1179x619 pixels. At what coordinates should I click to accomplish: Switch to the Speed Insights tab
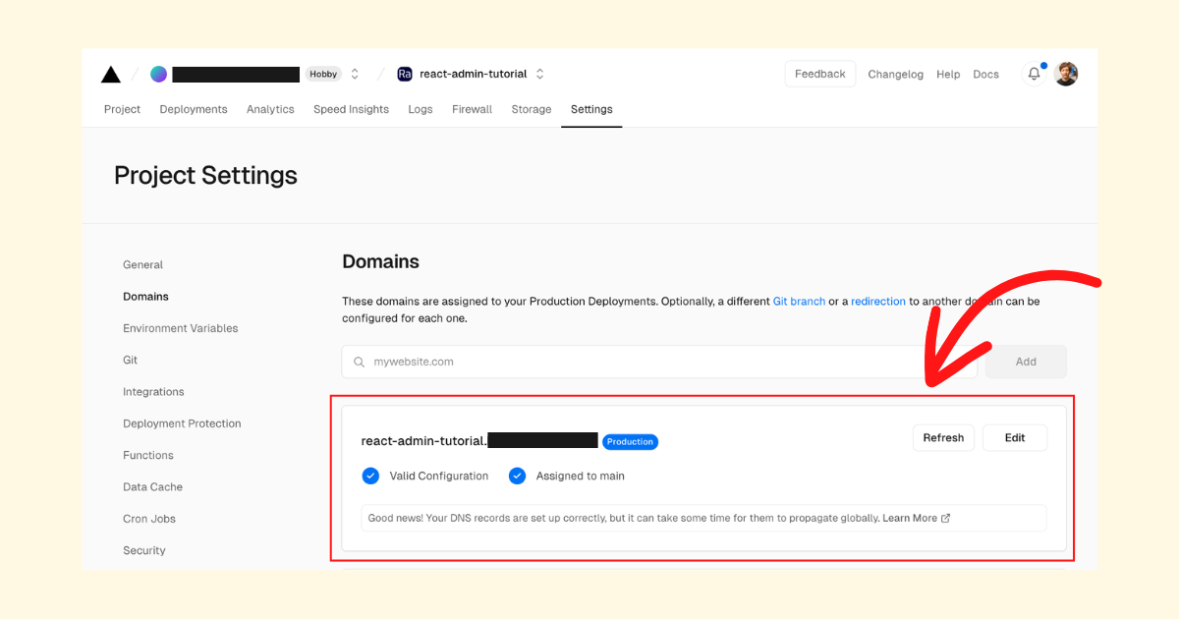pos(351,109)
